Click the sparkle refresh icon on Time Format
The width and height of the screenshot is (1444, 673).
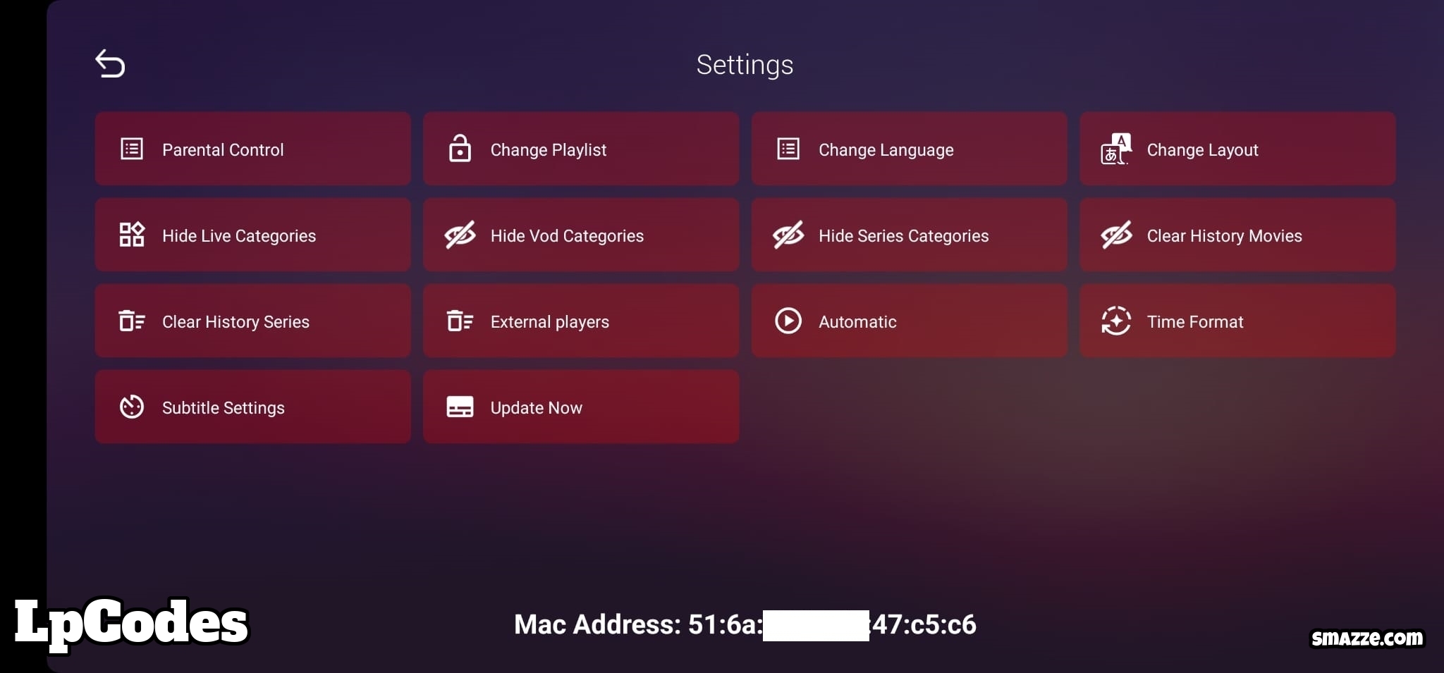(x=1116, y=321)
